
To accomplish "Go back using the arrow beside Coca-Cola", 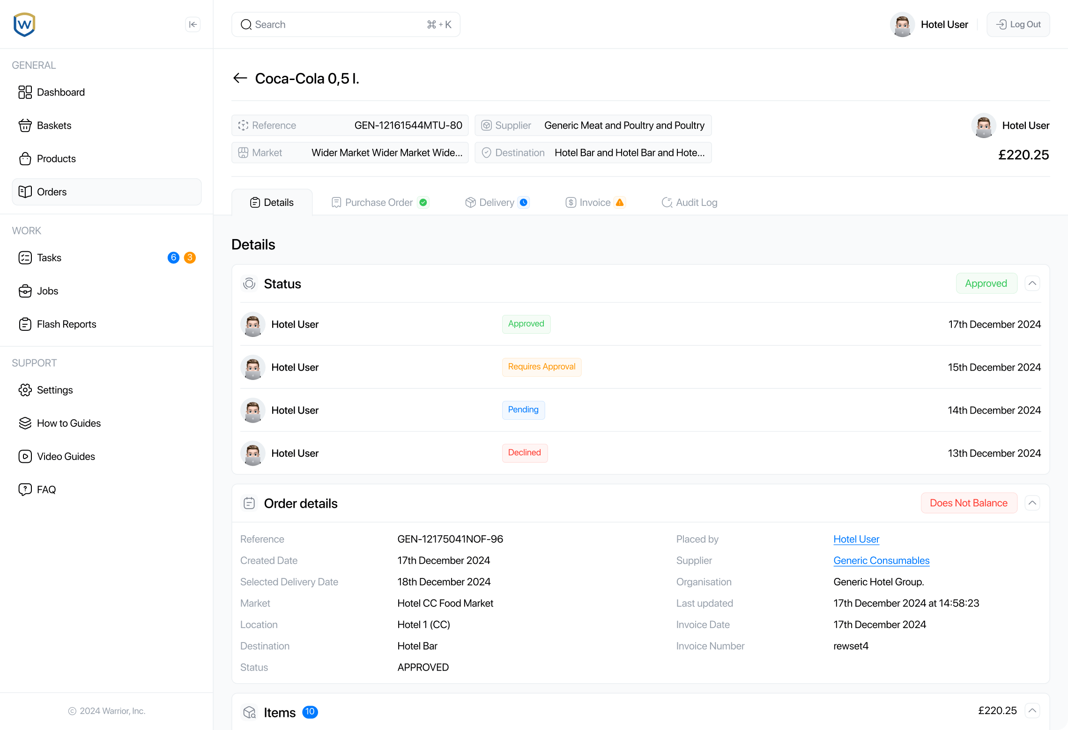I will click(240, 78).
